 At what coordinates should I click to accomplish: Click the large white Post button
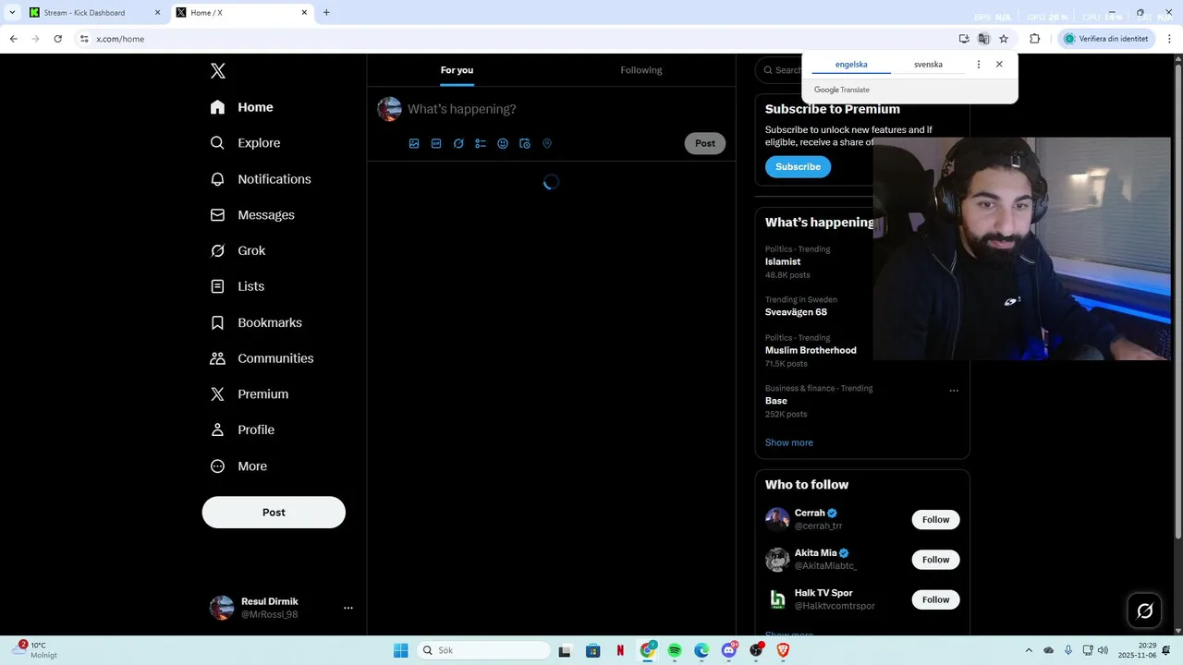tap(274, 513)
